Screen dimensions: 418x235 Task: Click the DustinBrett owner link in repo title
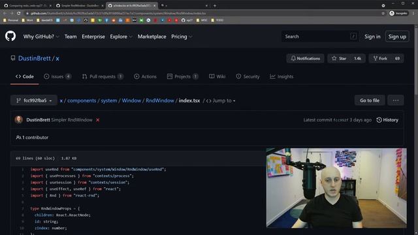coord(35,58)
